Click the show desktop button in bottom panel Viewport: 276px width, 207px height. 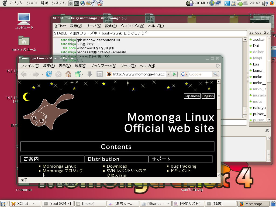tap(3, 204)
